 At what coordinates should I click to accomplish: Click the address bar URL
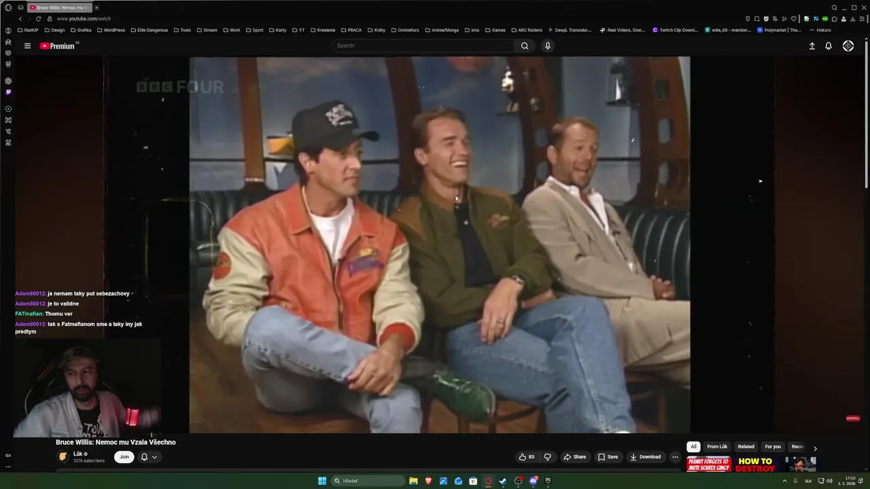coord(84,18)
